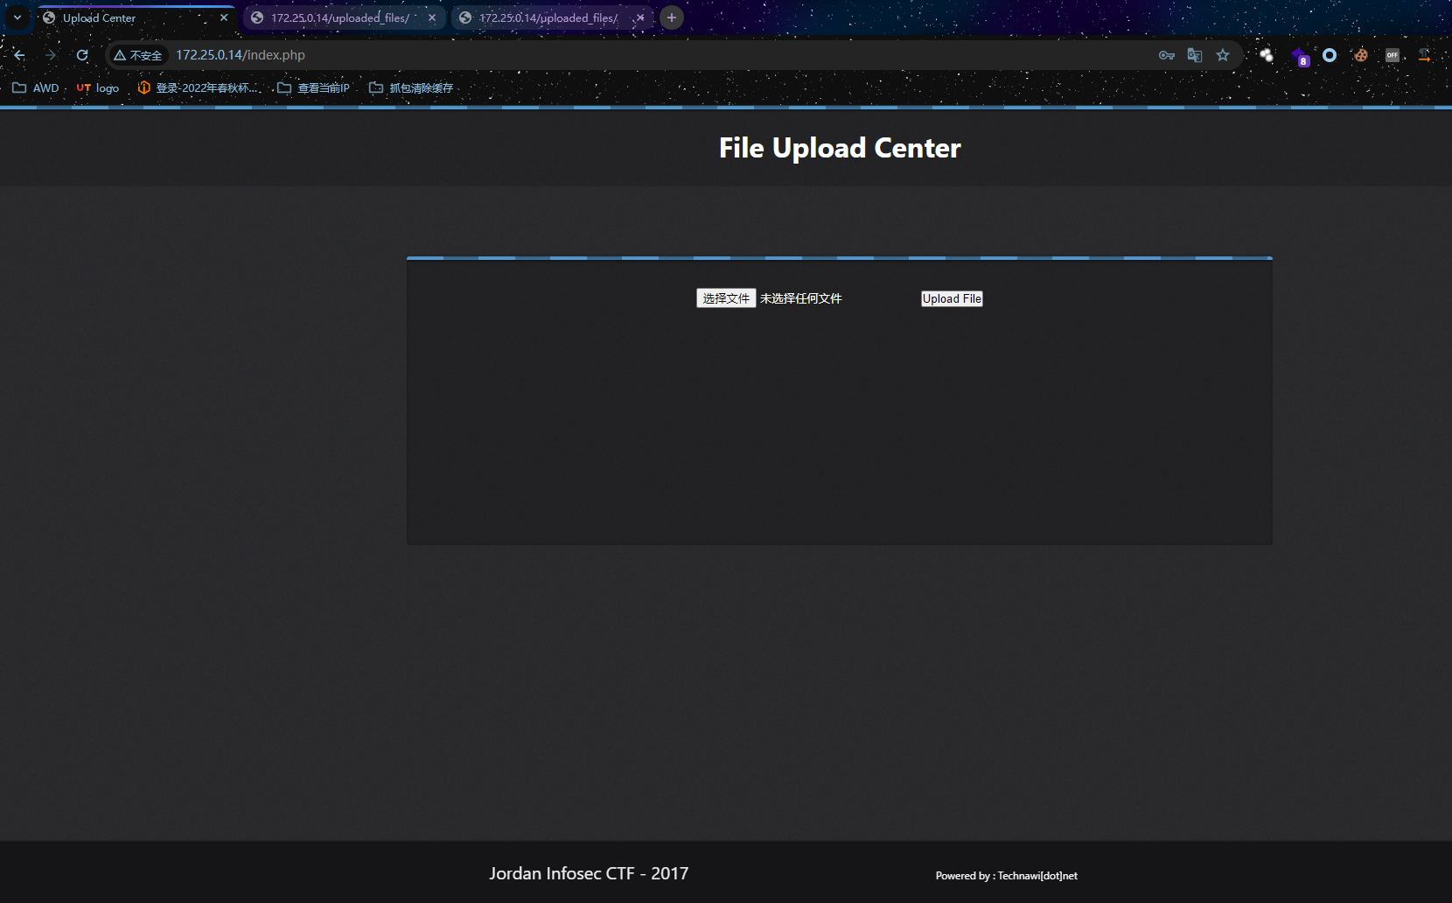Viewport: 1452px width, 903px height.
Task: Reload the current page
Action: (x=82, y=55)
